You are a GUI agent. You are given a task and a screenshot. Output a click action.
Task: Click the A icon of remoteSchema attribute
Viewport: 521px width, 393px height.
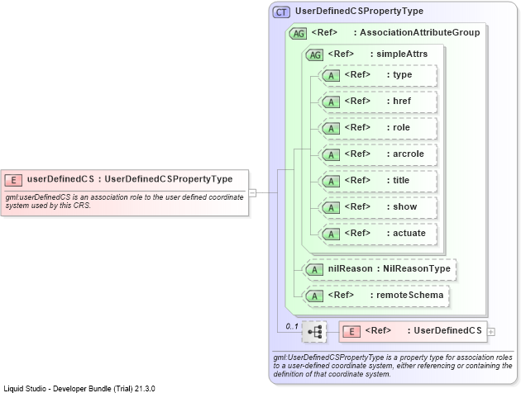point(314,296)
